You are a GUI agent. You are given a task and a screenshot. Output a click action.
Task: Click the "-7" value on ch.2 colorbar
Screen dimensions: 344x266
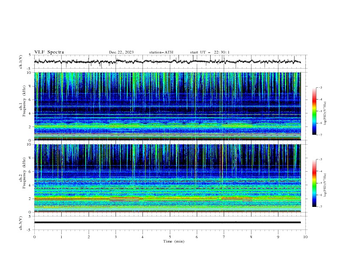(321, 206)
